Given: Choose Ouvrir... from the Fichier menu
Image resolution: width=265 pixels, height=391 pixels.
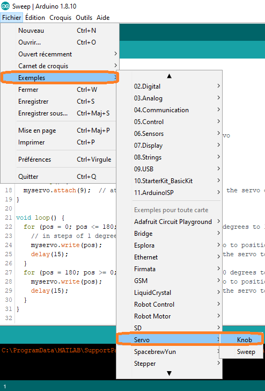Looking at the screenshot, I should (x=60, y=42).
